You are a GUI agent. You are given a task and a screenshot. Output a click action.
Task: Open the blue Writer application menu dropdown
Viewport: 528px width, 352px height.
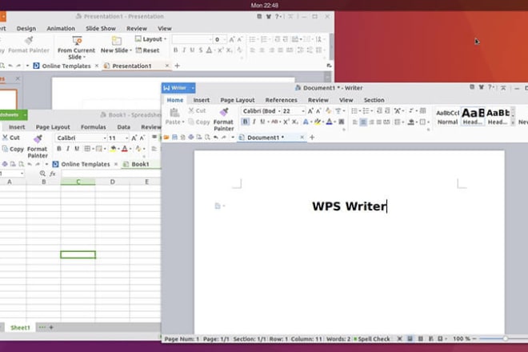coord(193,88)
